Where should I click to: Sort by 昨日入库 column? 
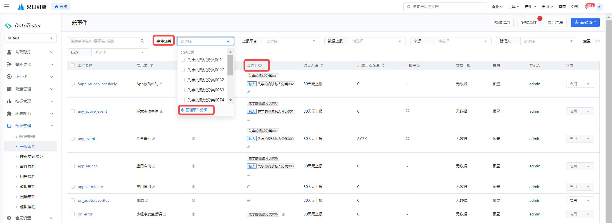click(322, 65)
